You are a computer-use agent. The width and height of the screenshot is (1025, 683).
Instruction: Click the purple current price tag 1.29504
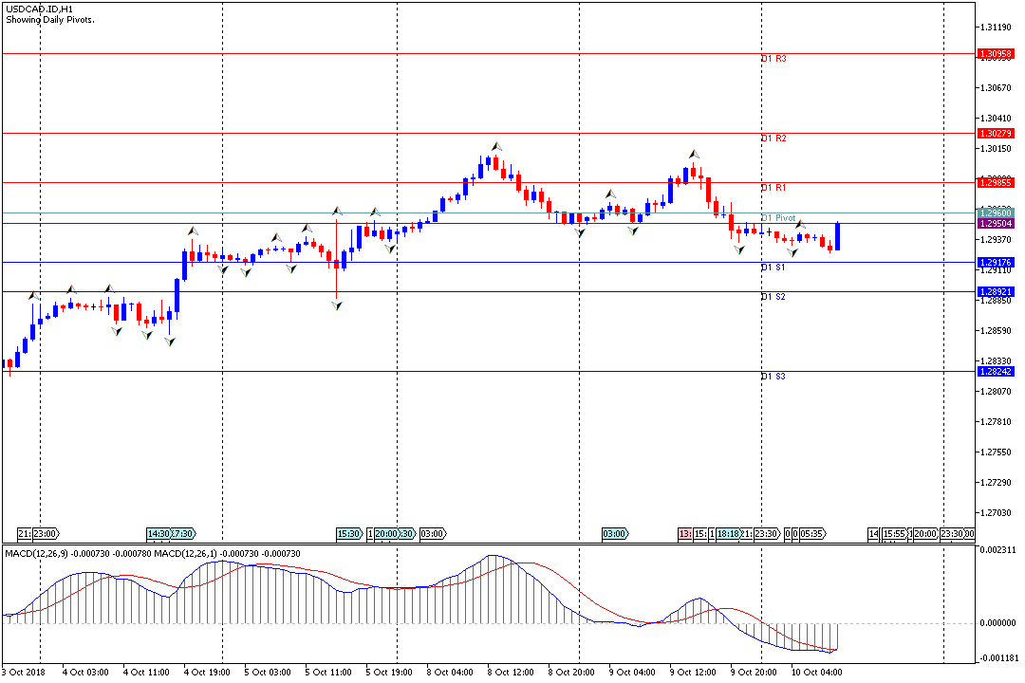pos(996,223)
